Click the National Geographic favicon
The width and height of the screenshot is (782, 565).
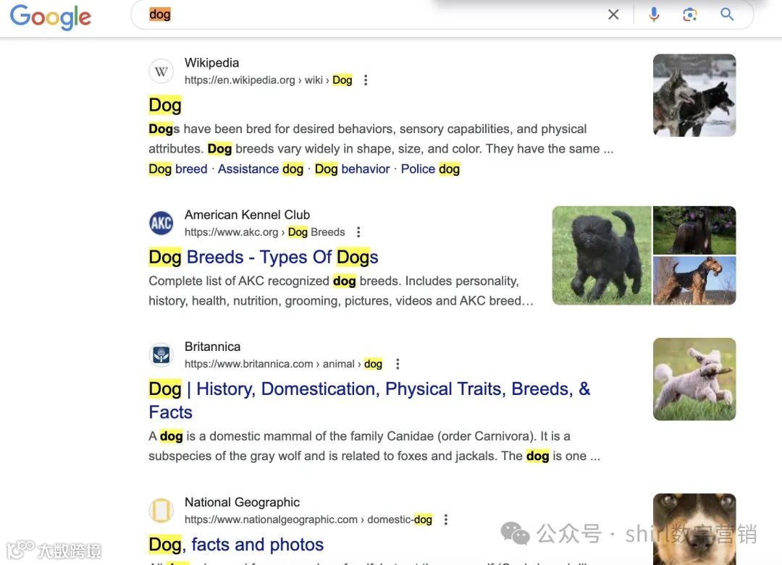[161, 510]
